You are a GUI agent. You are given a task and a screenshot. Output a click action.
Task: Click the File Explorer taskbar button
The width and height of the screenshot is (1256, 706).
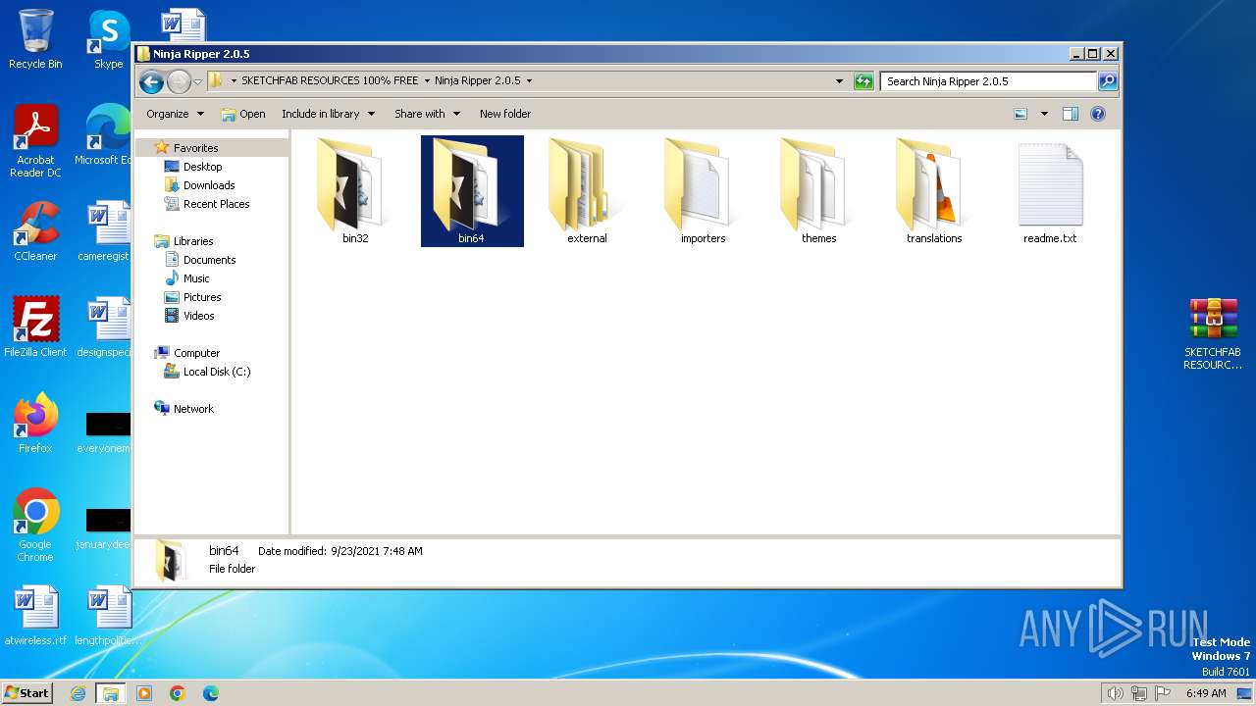coord(111,693)
